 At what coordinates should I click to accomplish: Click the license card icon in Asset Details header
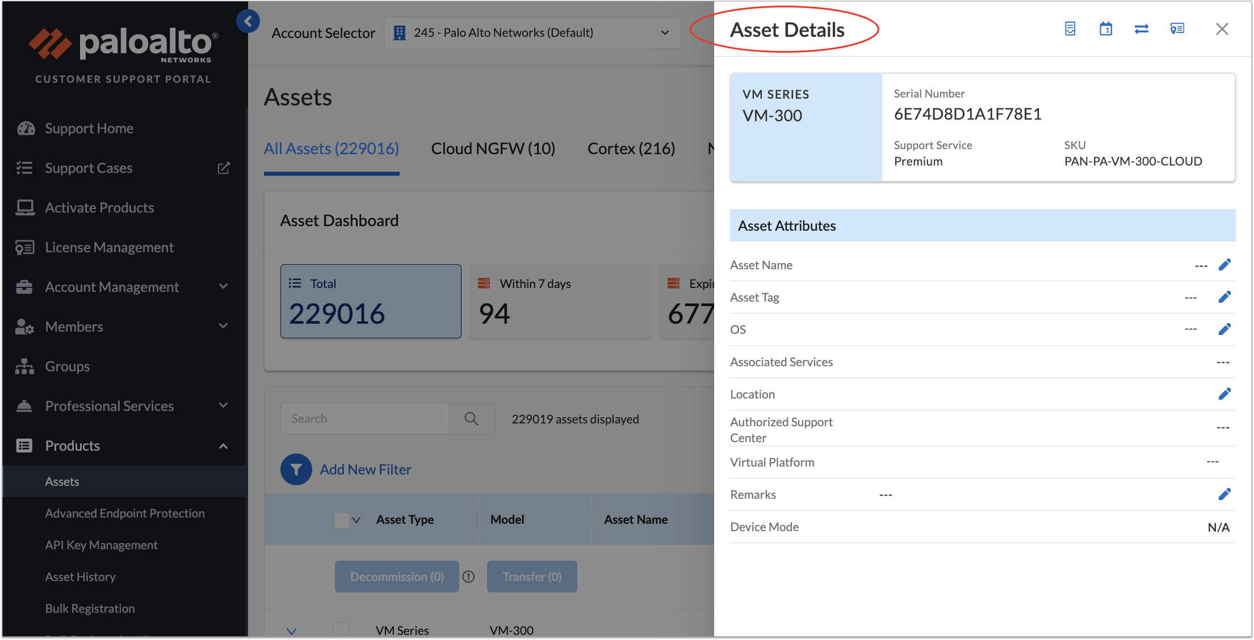[x=1177, y=29]
